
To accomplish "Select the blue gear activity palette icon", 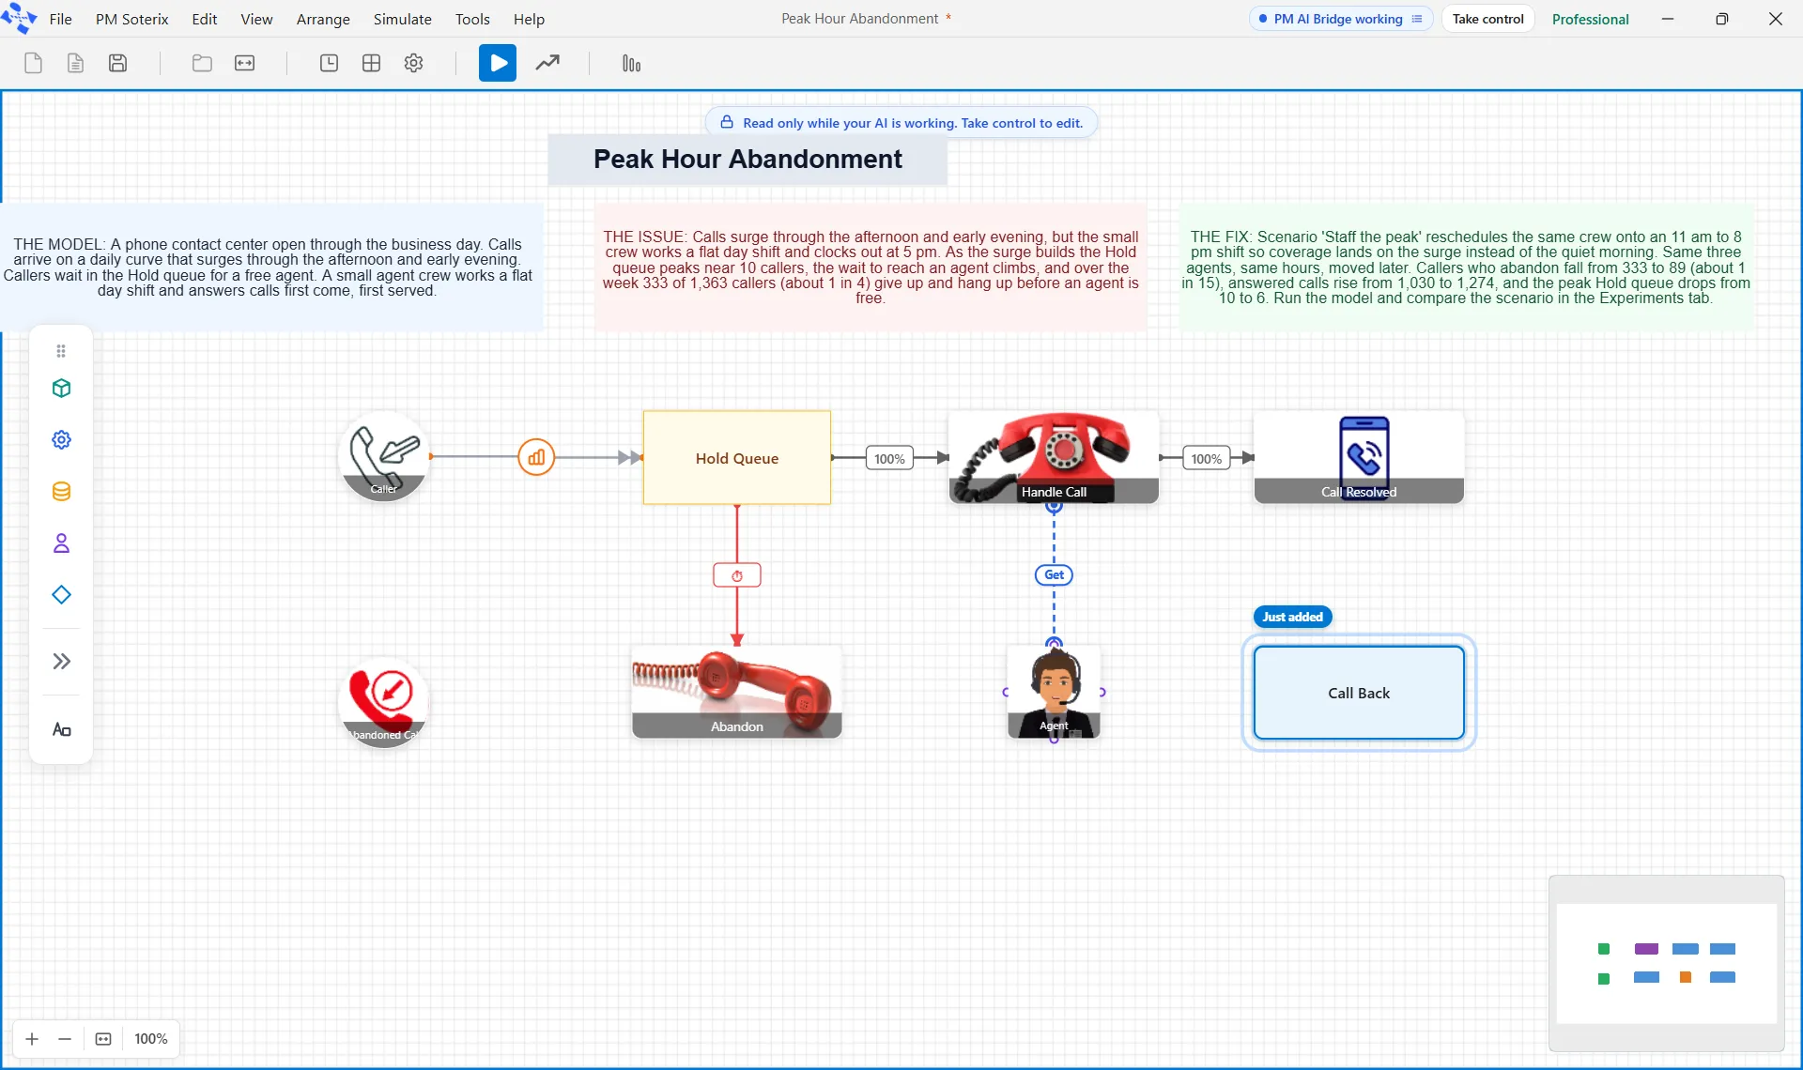I will (x=61, y=440).
